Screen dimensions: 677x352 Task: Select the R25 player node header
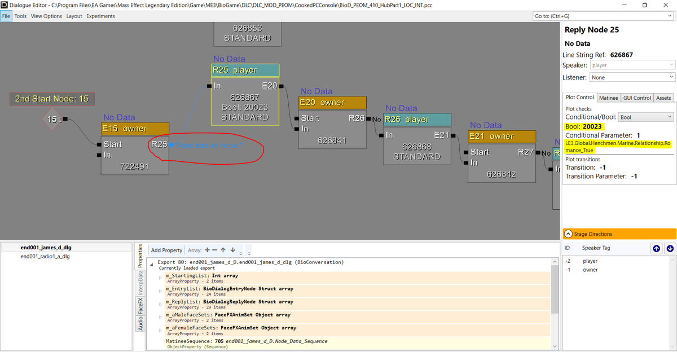(x=245, y=70)
